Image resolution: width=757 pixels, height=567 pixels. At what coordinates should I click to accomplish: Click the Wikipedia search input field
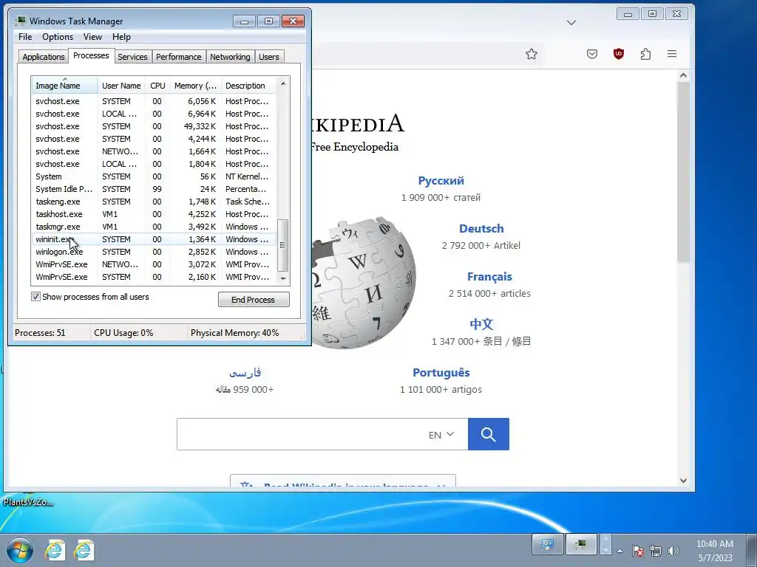pyautogui.click(x=322, y=434)
